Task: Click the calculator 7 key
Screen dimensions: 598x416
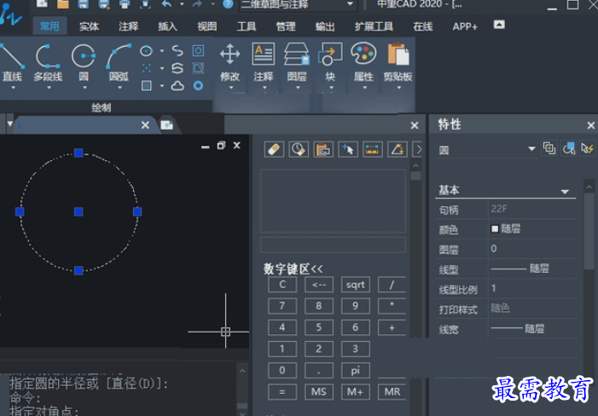Action: pyautogui.click(x=282, y=306)
